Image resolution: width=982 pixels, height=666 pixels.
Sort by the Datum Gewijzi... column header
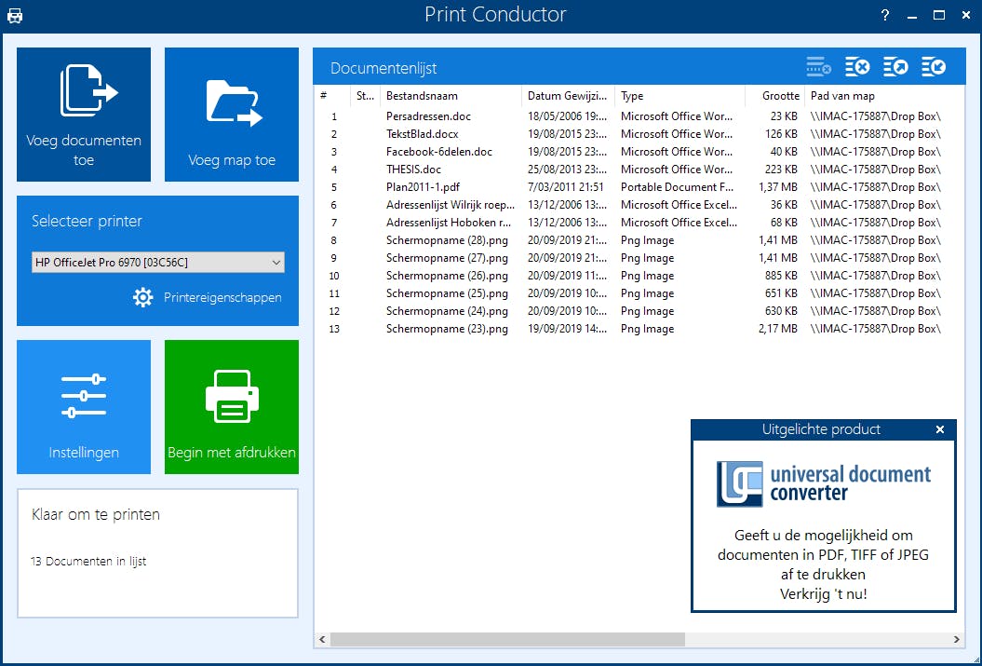click(x=568, y=96)
